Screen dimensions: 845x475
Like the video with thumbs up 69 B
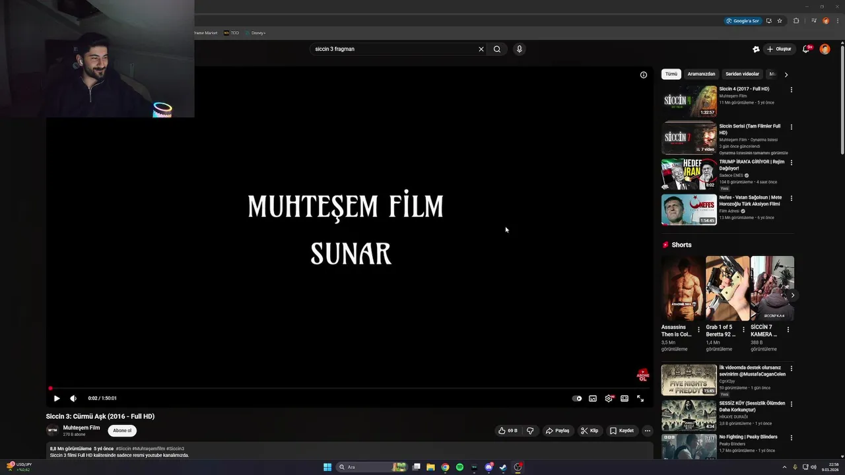point(508,431)
